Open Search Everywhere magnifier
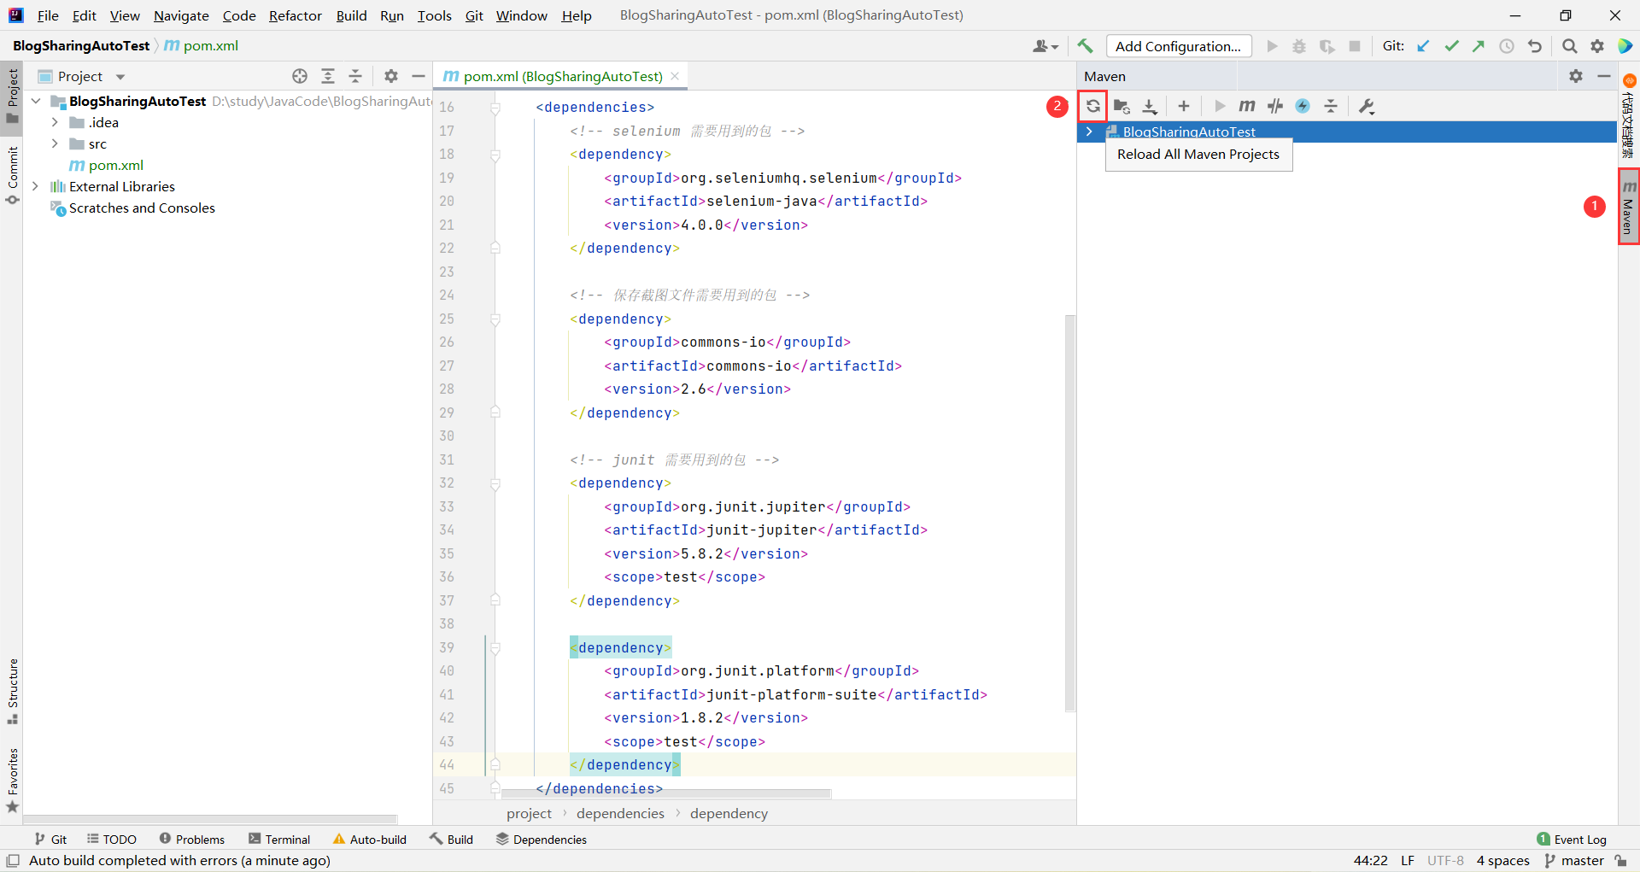Screen dimensions: 1640x872 click(1569, 46)
